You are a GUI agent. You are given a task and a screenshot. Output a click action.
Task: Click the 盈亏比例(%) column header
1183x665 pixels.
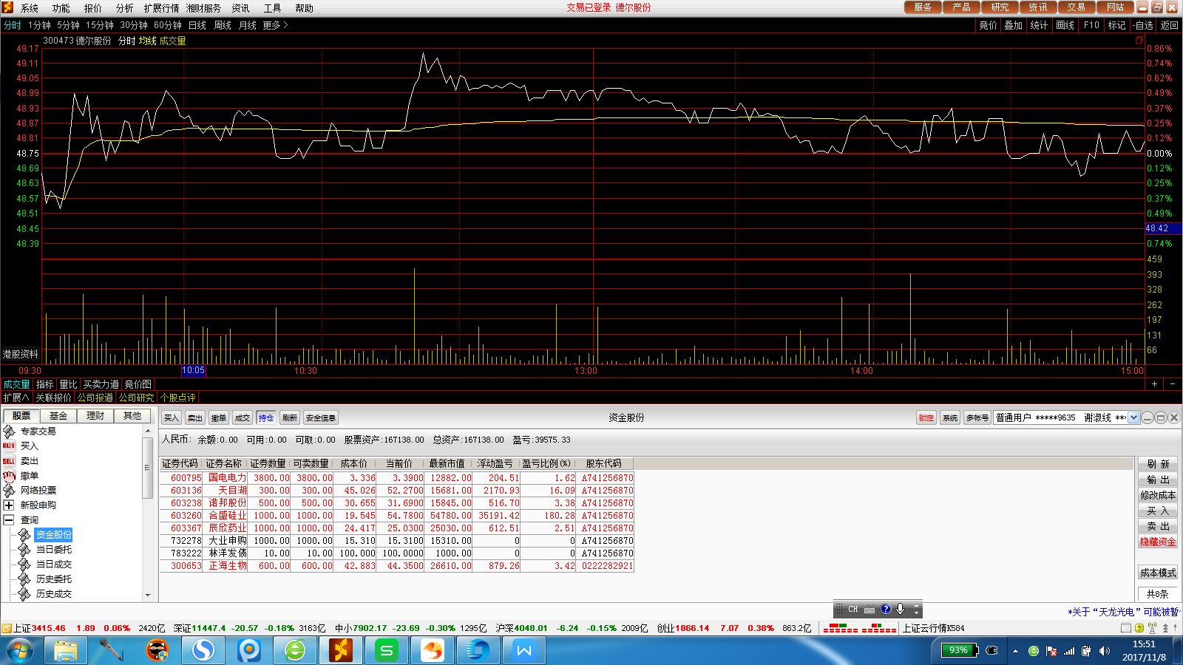(x=546, y=464)
